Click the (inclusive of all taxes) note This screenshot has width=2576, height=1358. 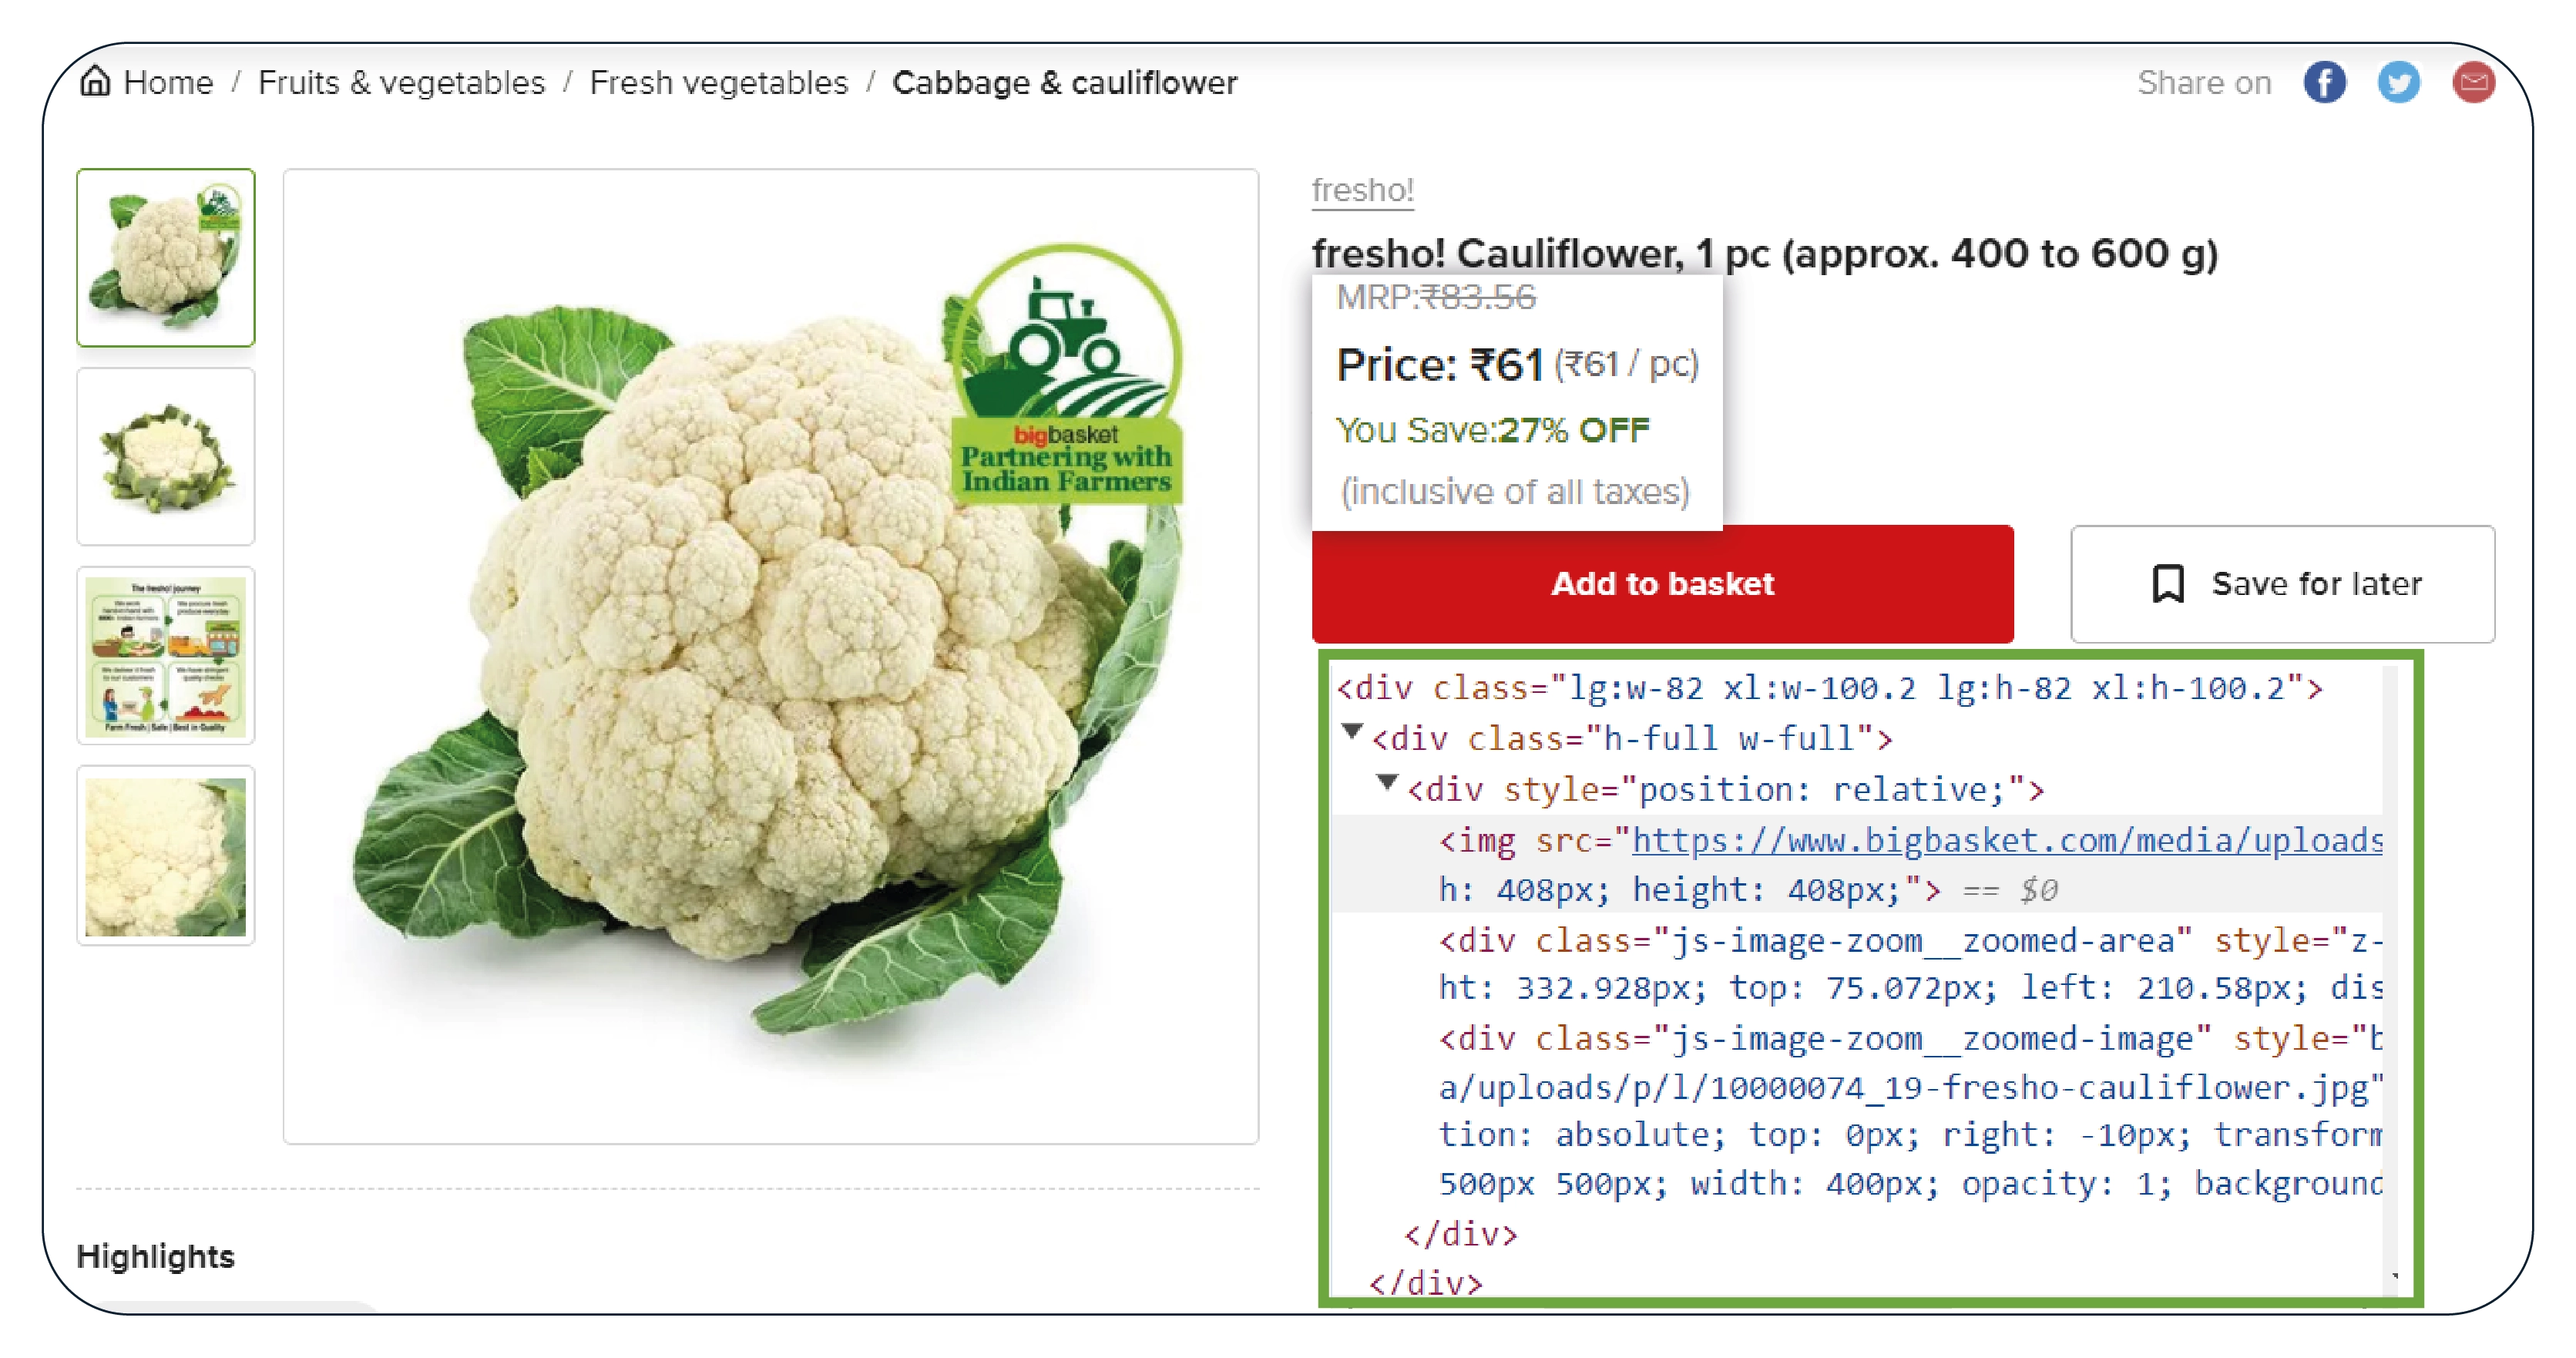1515,492
